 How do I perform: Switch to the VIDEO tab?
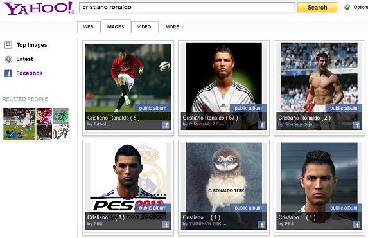144,27
